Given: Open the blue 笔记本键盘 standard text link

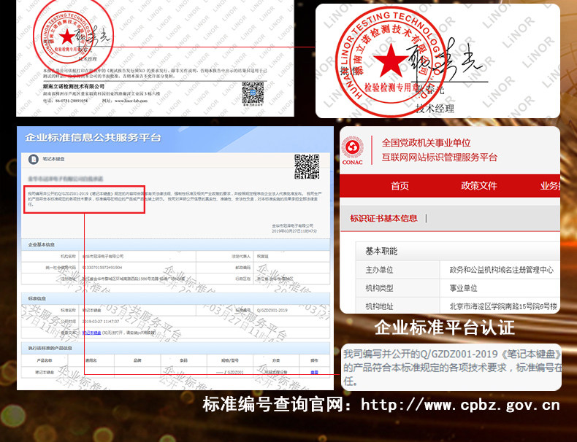Looking at the screenshot, I should pos(91,333).
